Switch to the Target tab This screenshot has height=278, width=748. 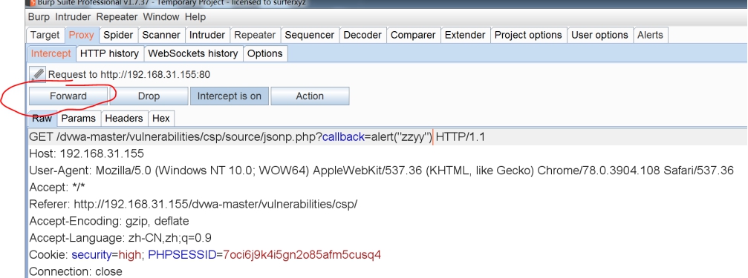[45, 36]
